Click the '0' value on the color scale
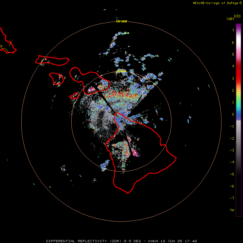243x243 pixels. point(233,114)
